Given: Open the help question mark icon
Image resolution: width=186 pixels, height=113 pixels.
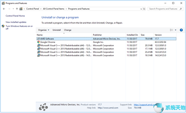Looking at the screenshot, I should pos(181,30).
